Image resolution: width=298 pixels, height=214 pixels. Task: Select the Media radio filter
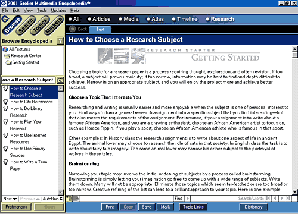pos(129,19)
